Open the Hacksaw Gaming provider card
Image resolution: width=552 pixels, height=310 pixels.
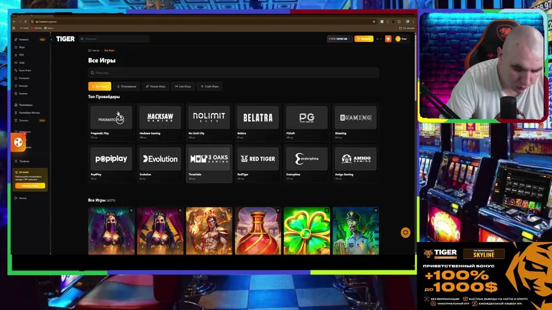[x=160, y=122]
